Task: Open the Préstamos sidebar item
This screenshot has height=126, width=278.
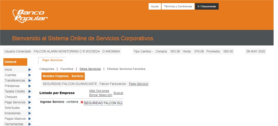Action: [12, 86]
